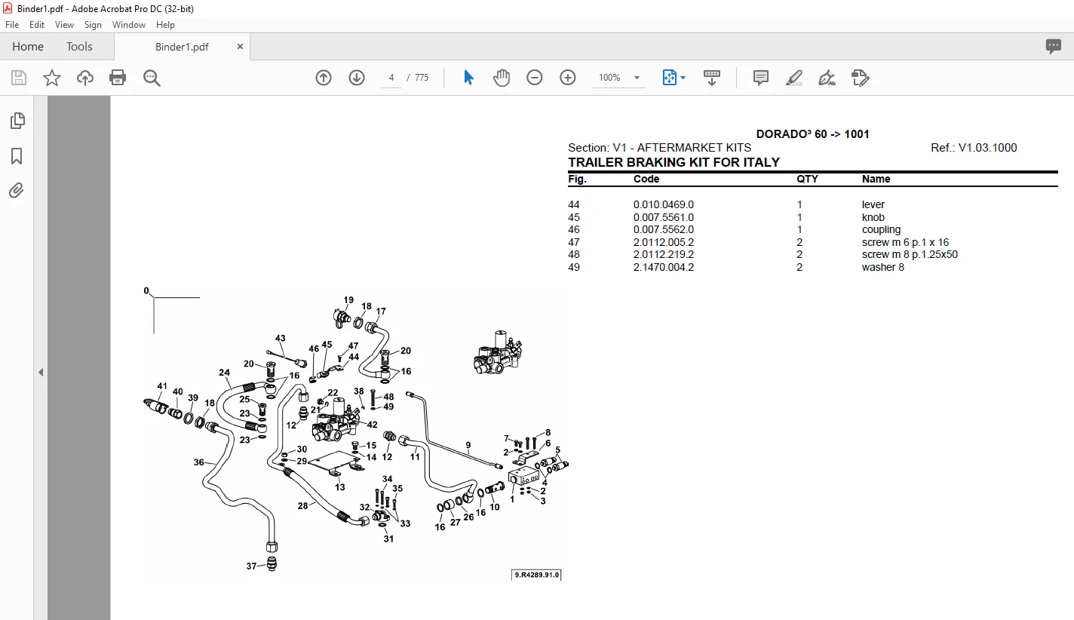Click the 'knob' part name
Viewport: 1074px width, 620px height.
click(x=873, y=217)
